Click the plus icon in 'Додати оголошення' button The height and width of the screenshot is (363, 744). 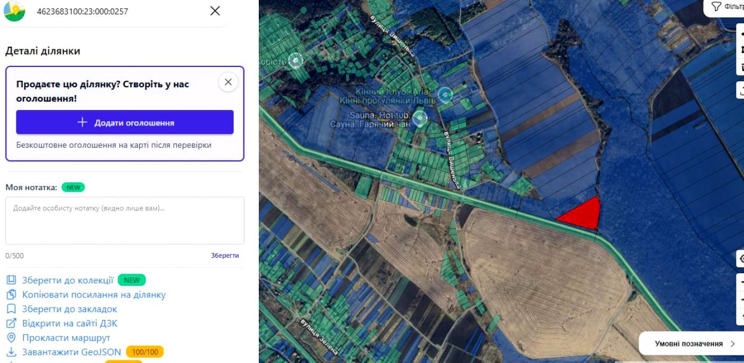click(82, 122)
